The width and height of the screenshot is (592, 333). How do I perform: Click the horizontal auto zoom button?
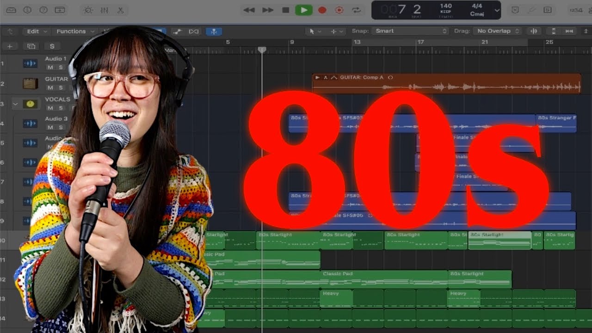tap(569, 31)
